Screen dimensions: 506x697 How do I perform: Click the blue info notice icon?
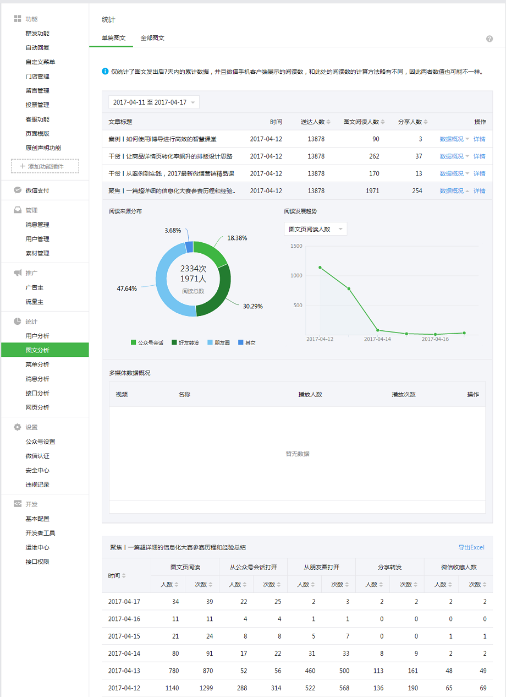point(105,72)
